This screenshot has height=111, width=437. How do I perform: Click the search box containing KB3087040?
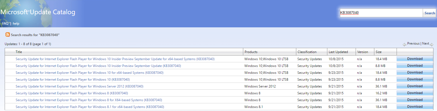(x=381, y=13)
